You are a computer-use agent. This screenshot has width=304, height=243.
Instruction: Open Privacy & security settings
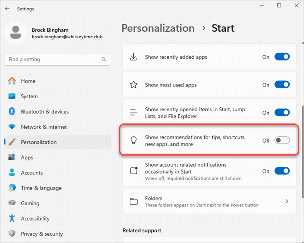point(58,234)
